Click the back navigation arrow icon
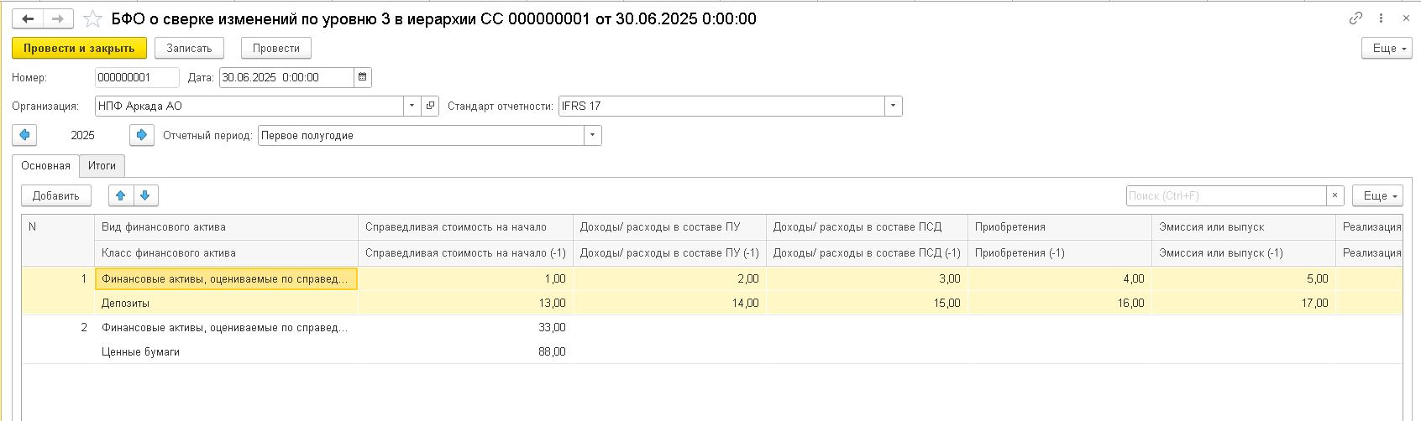 point(28,18)
